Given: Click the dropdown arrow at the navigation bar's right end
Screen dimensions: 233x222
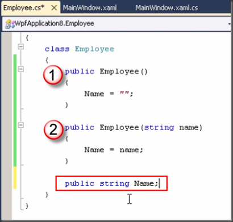Looking at the screenshot, I should pos(229,24).
